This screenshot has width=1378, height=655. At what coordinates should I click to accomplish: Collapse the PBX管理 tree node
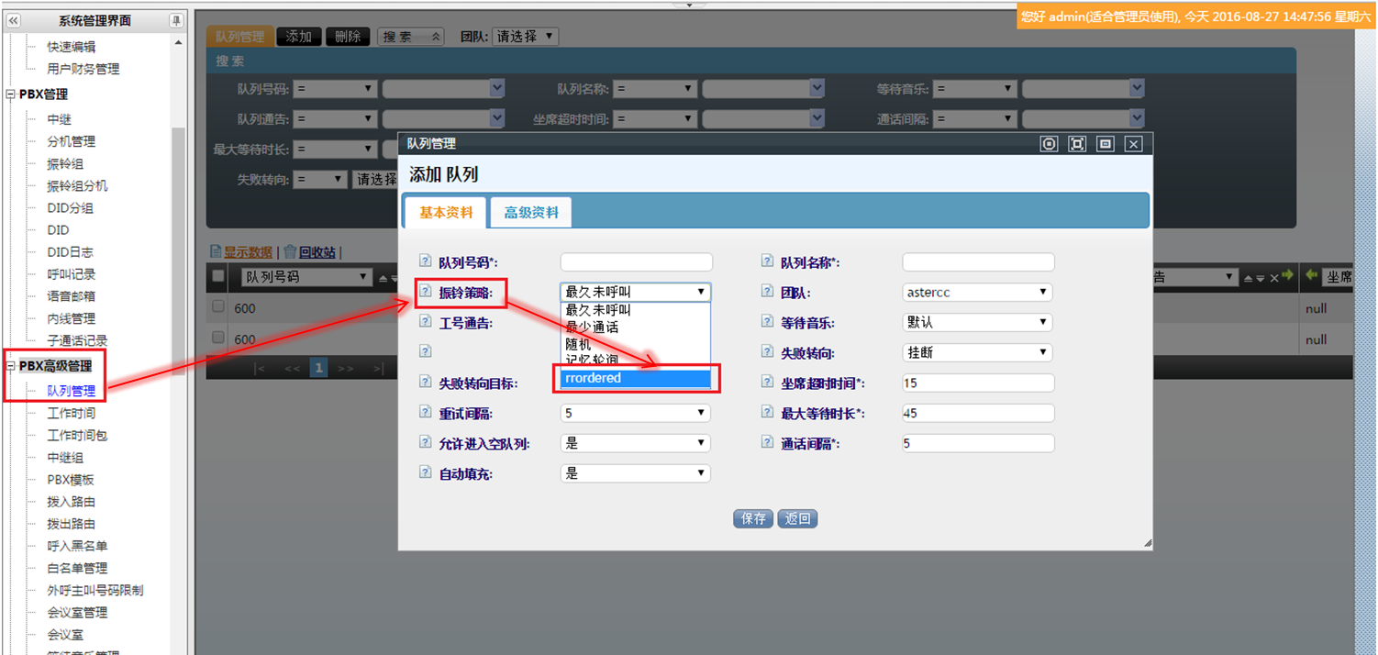click(x=11, y=94)
